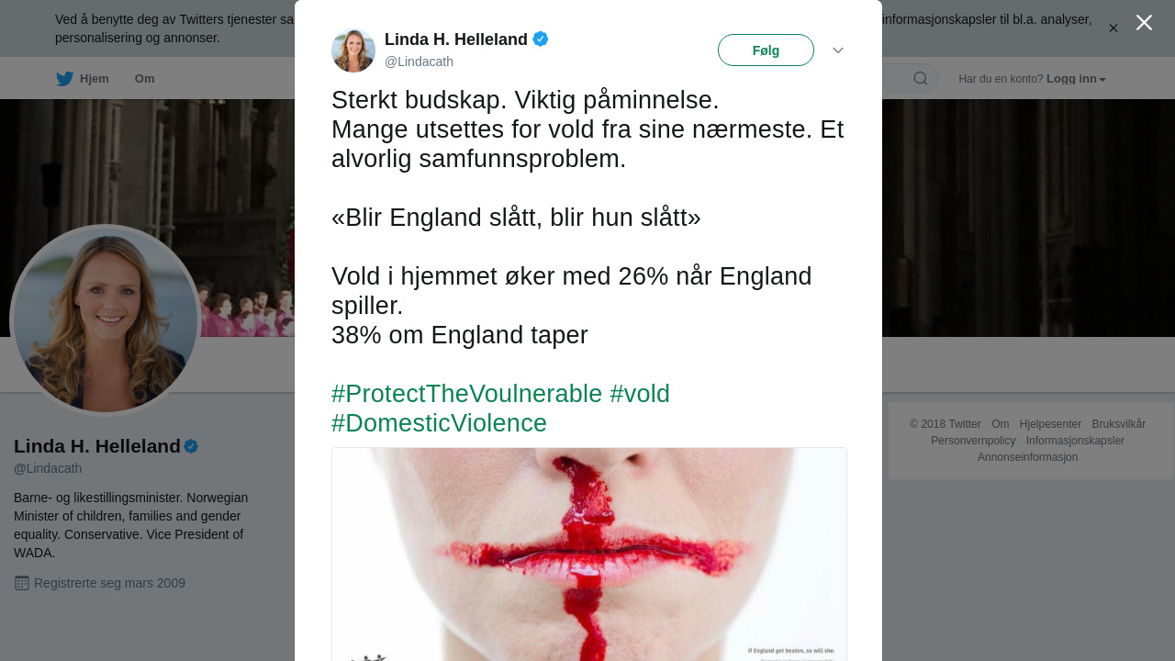Image resolution: width=1175 pixels, height=661 pixels.
Task: Click the Twitter bird Hjem icon
Action: [x=64, y=79]
